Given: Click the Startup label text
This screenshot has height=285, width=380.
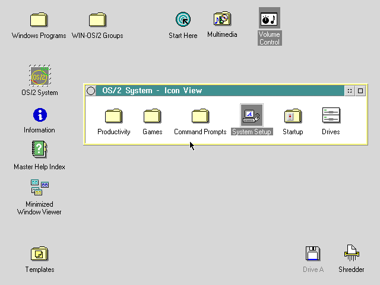Looking at the screenshot, I should (x=293, y=132).
